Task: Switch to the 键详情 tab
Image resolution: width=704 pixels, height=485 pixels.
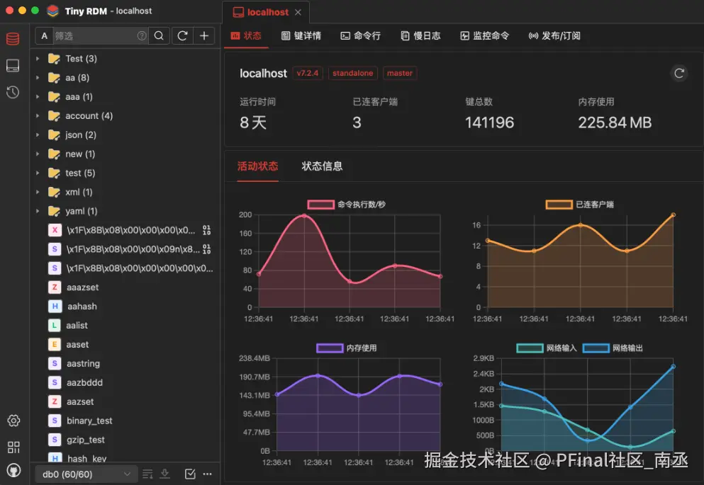Action: [x=301, y=36]
